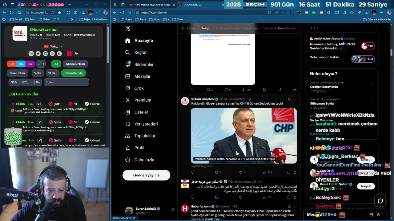Open Yayın bookmarks folder
The image size is (394, 221).
[178, 19]
